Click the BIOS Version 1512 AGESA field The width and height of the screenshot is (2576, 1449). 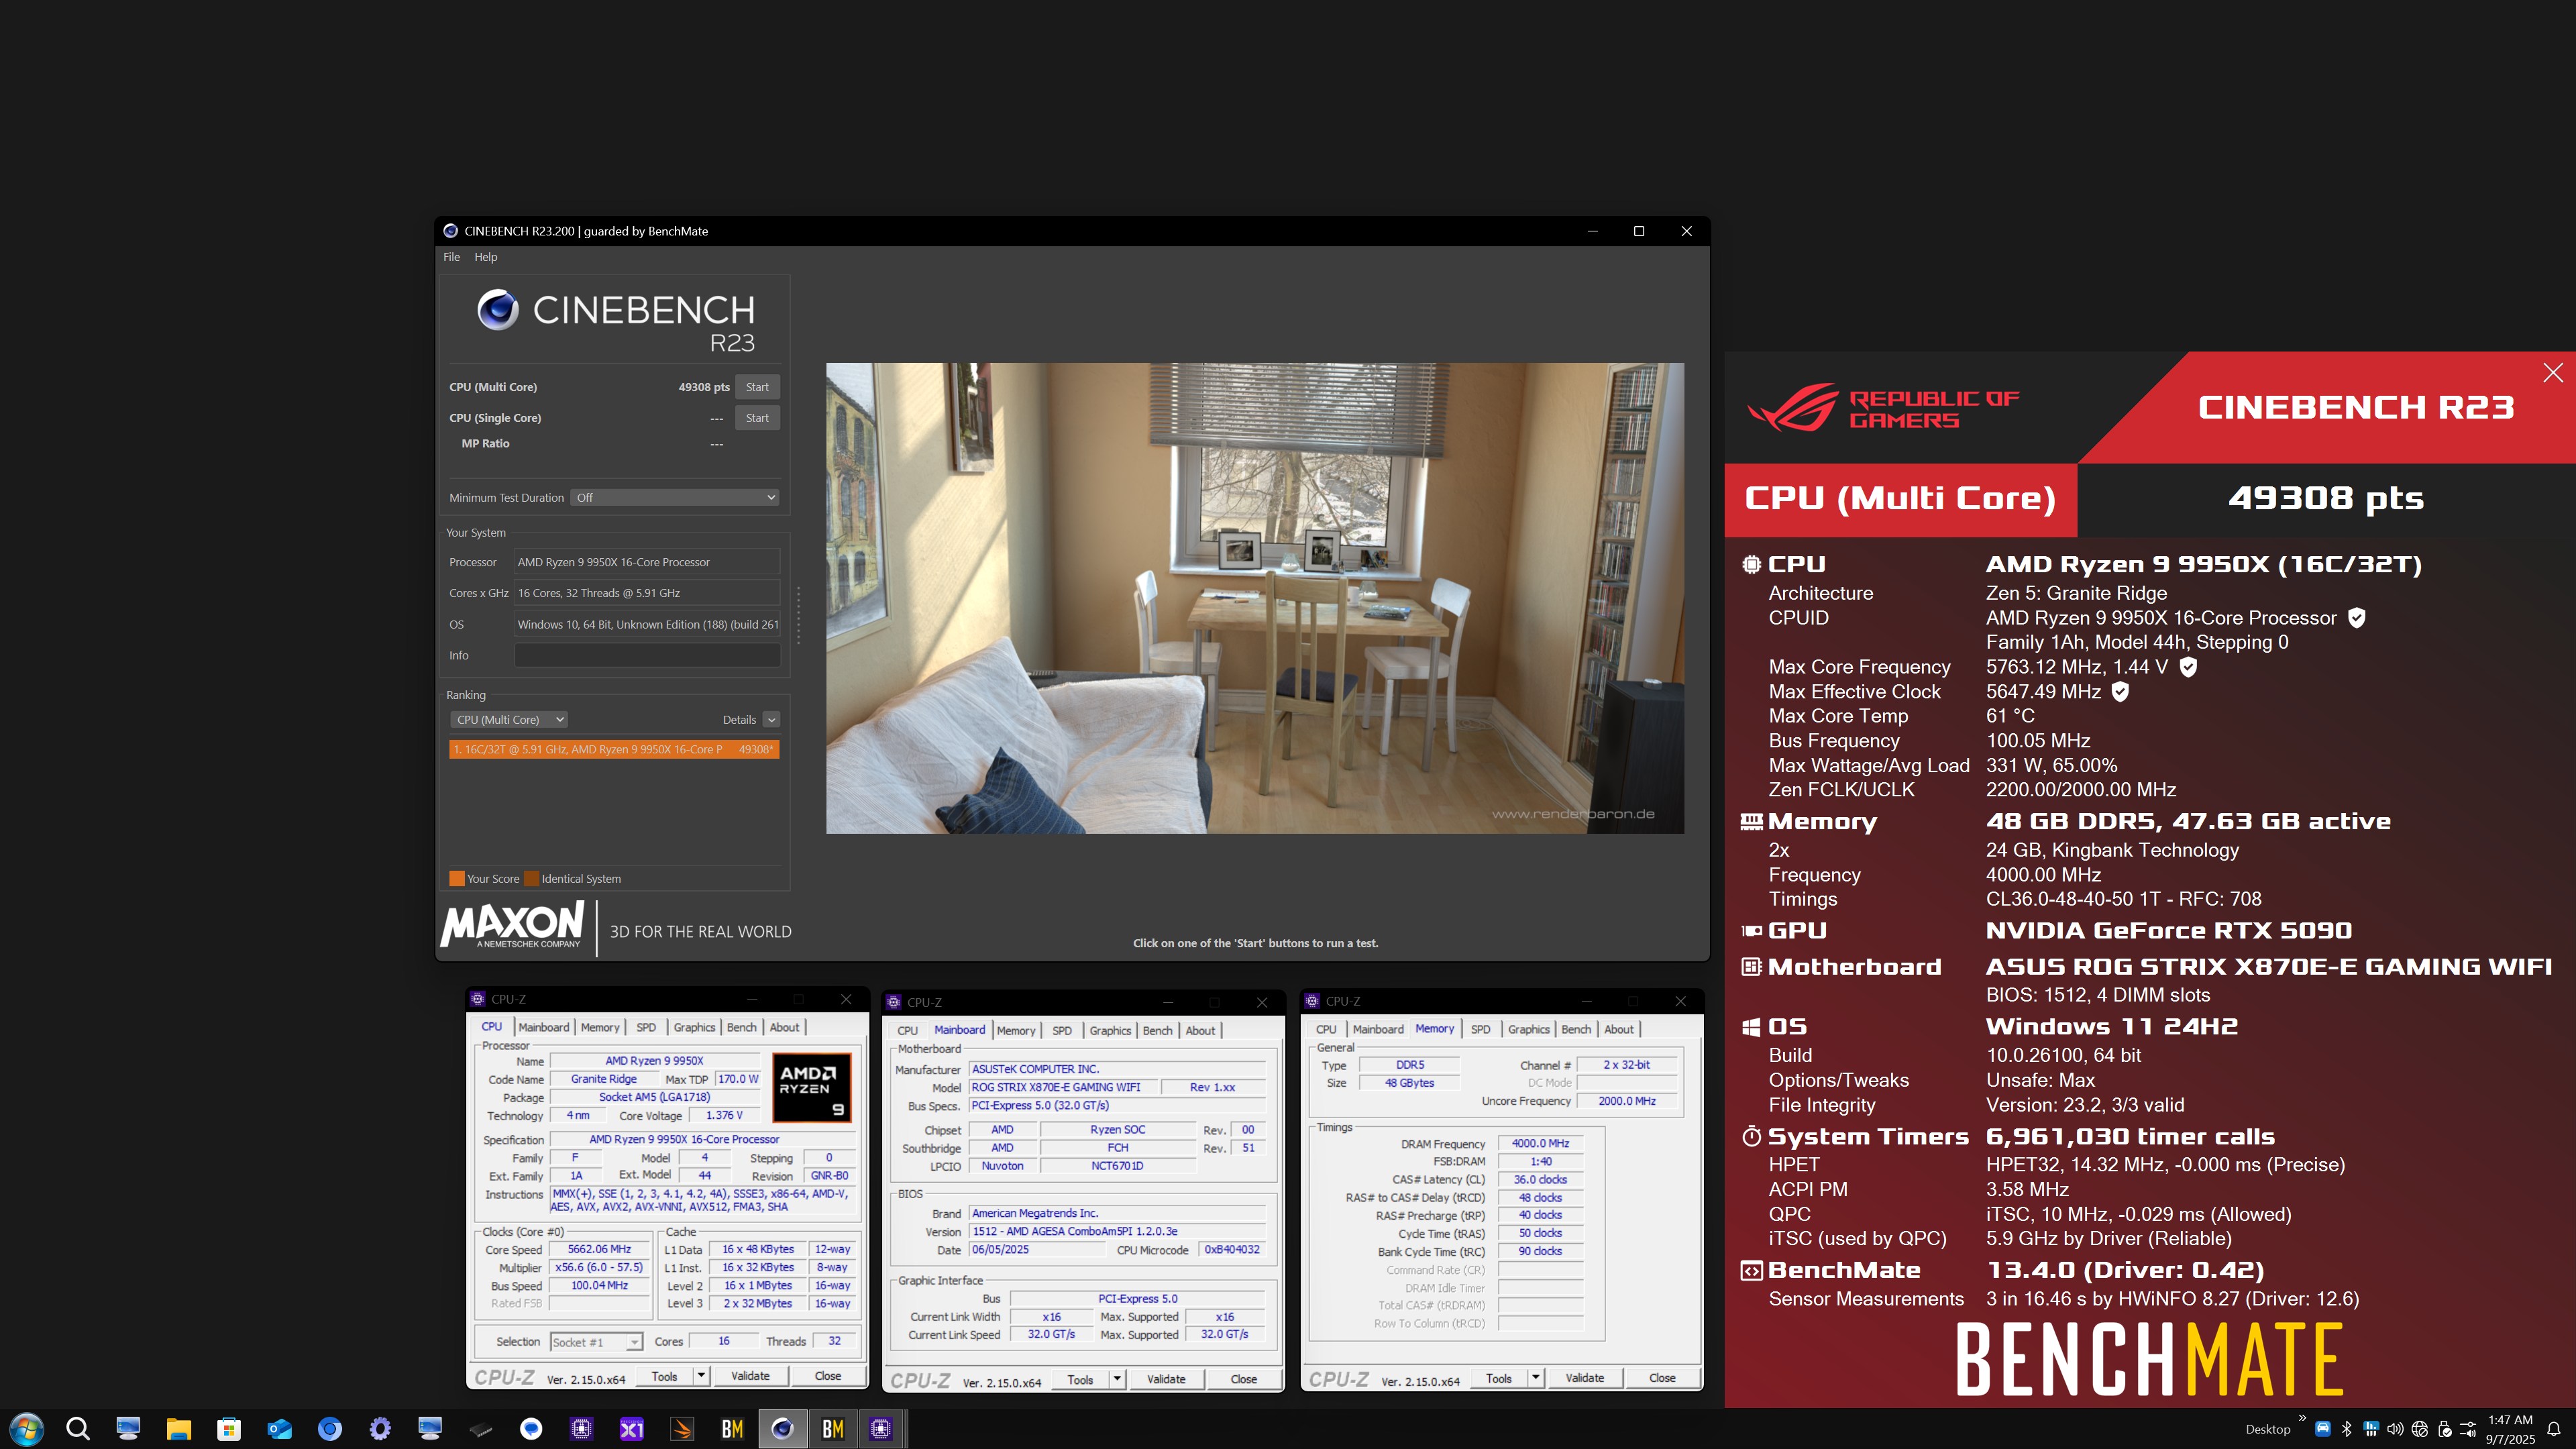tap(1117, 1232)
